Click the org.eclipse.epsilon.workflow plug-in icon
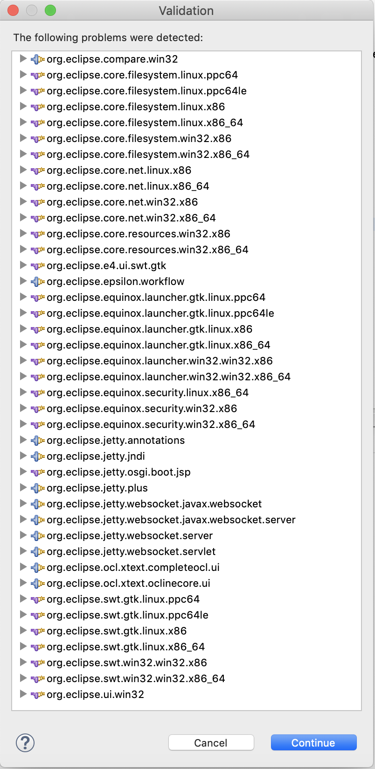The image size is (375, 769). (x=37, y=282)
